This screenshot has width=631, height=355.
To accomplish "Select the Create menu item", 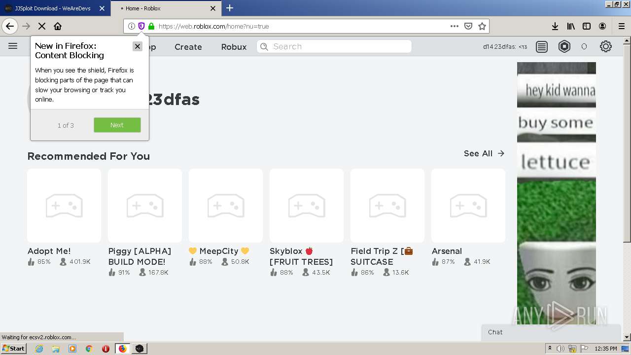I will [x=188, y=47].
